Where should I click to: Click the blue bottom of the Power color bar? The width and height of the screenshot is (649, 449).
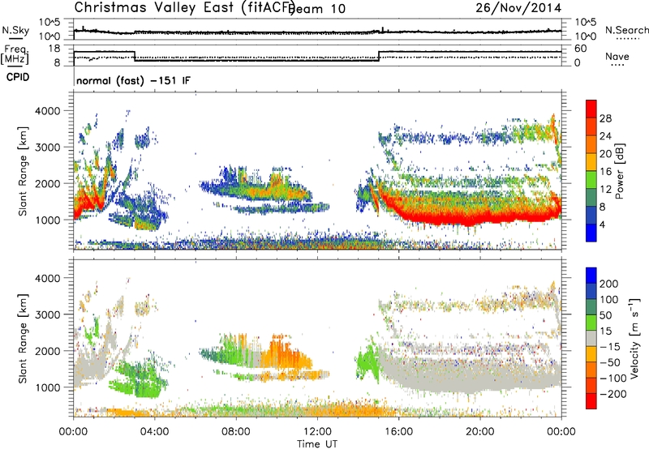pos(591,234)
